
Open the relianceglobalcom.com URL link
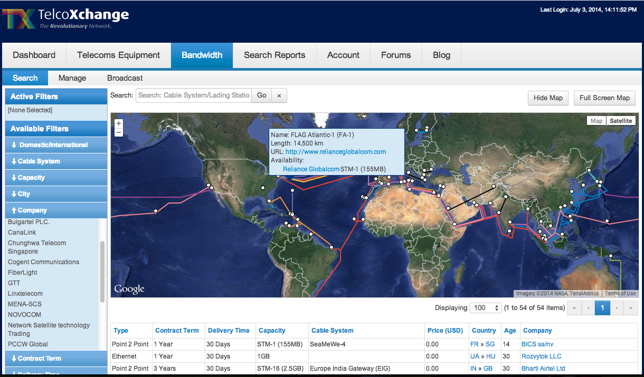(336, 152)
